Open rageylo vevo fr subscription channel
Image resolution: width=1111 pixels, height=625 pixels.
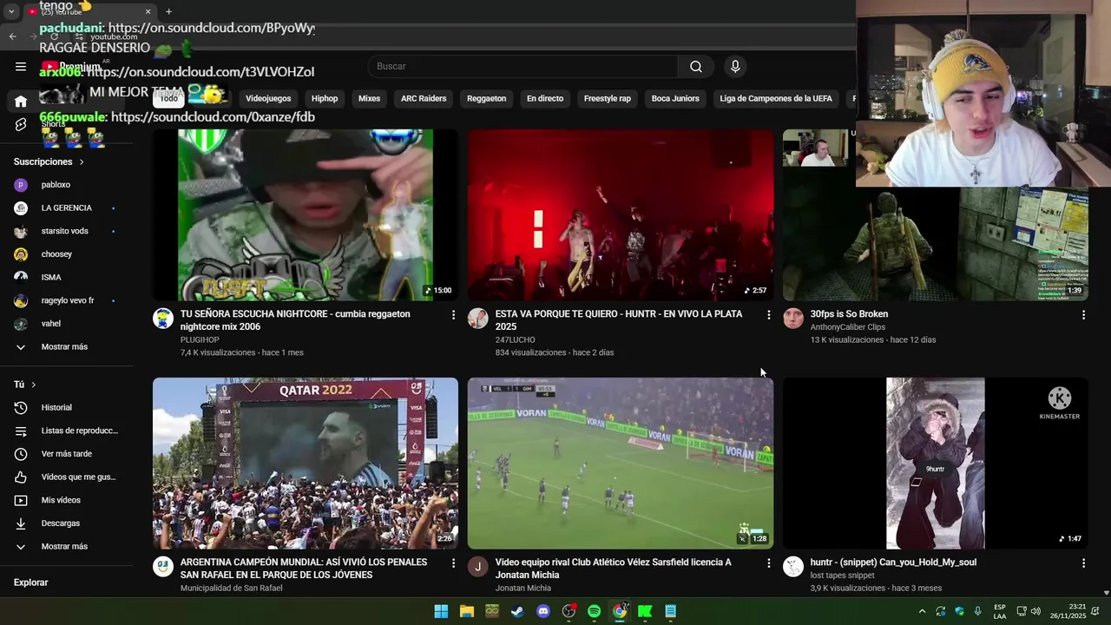coord(66,301)
